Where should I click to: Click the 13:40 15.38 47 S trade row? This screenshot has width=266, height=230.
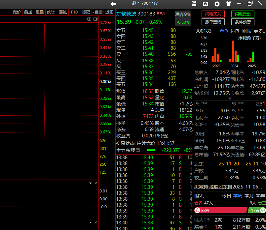[154, 222]
